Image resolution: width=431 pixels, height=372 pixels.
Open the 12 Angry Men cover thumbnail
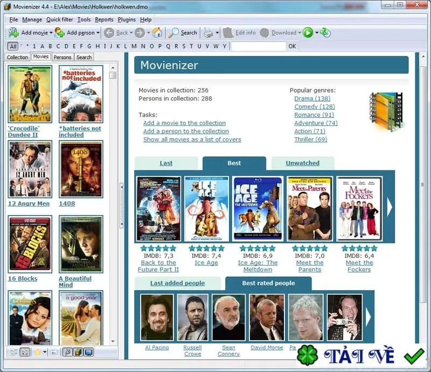click(30, 169)
